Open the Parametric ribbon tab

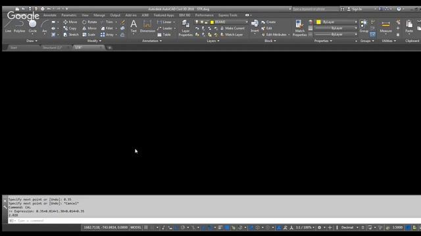coord(69,15)
